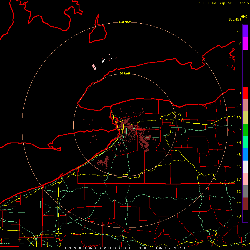Click the GR legend label
This screenshot has height=250, width=250.
click(238, 105)
